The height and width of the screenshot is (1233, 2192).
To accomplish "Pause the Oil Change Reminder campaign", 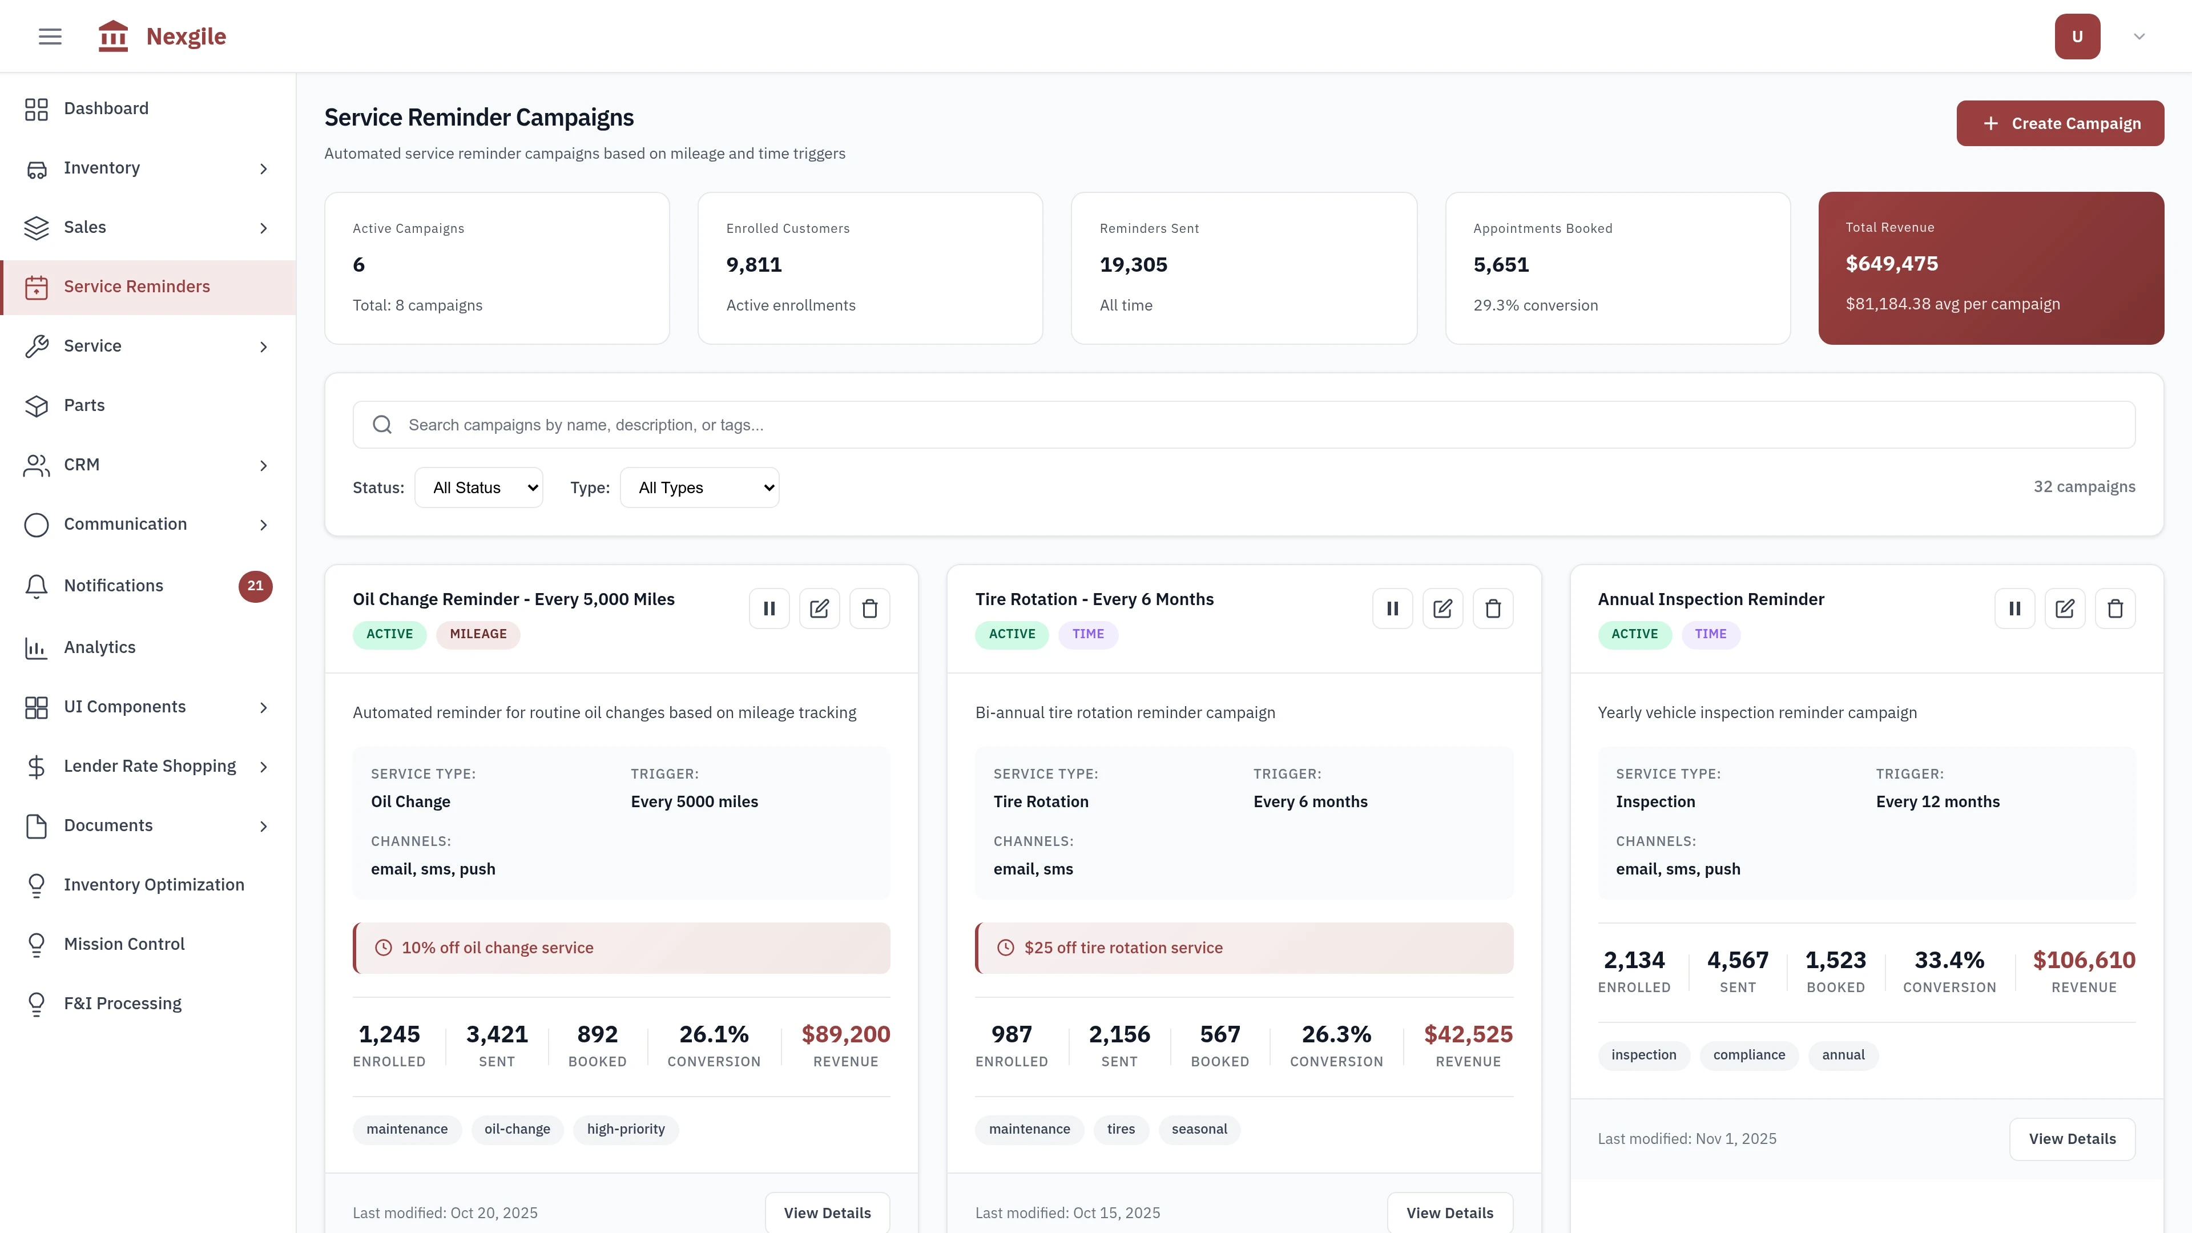I will (x=769, y=607).
